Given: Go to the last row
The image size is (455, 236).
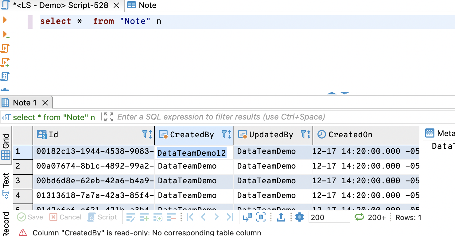Looking at the screenshot, I should [x=230, y=217].
